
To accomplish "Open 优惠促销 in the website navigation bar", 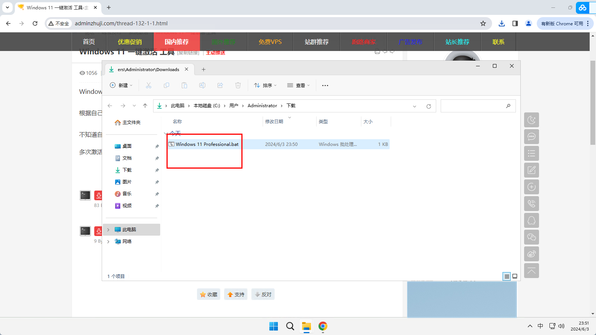I will [x=130, y=42].
